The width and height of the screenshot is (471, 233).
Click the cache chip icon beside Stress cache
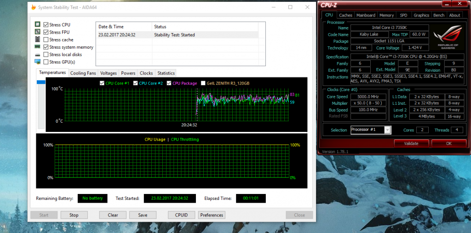coord(38,40)
